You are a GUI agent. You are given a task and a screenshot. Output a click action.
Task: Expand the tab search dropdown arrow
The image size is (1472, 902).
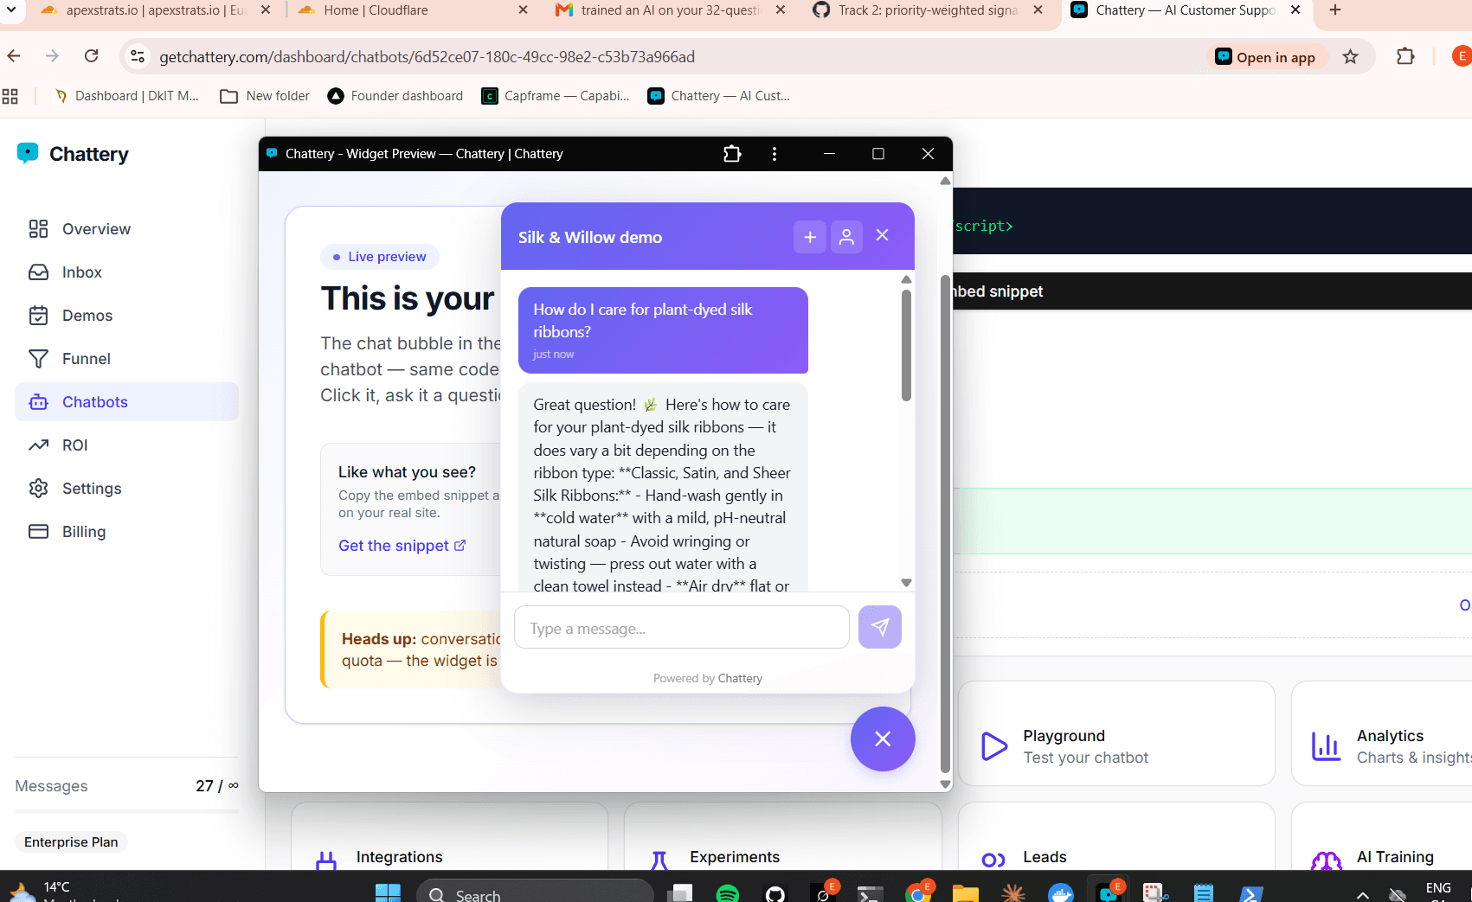click(11, 10)
